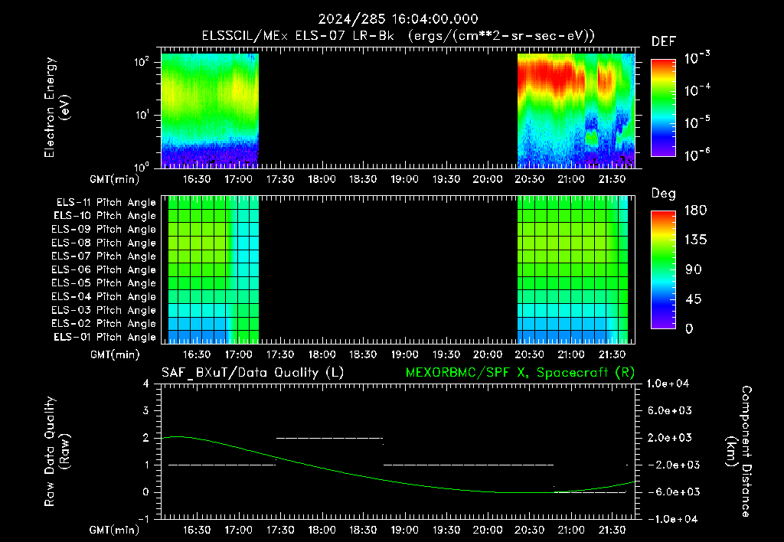This screenshot has height=542, width=784.
Task: Click the Deg pitch angle color bar
Action: (663, 269)
